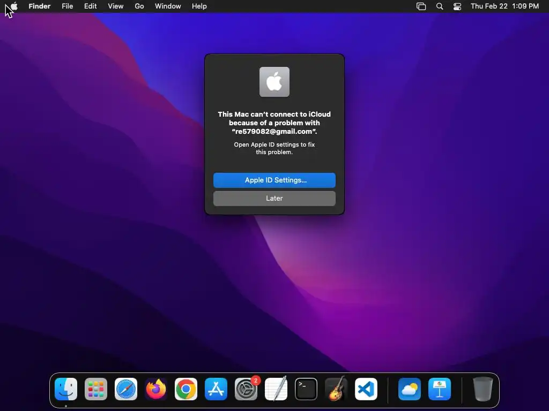Open the Finder menu
The width and height of the screenshot is (549, 411).
(x=40, y=6)
